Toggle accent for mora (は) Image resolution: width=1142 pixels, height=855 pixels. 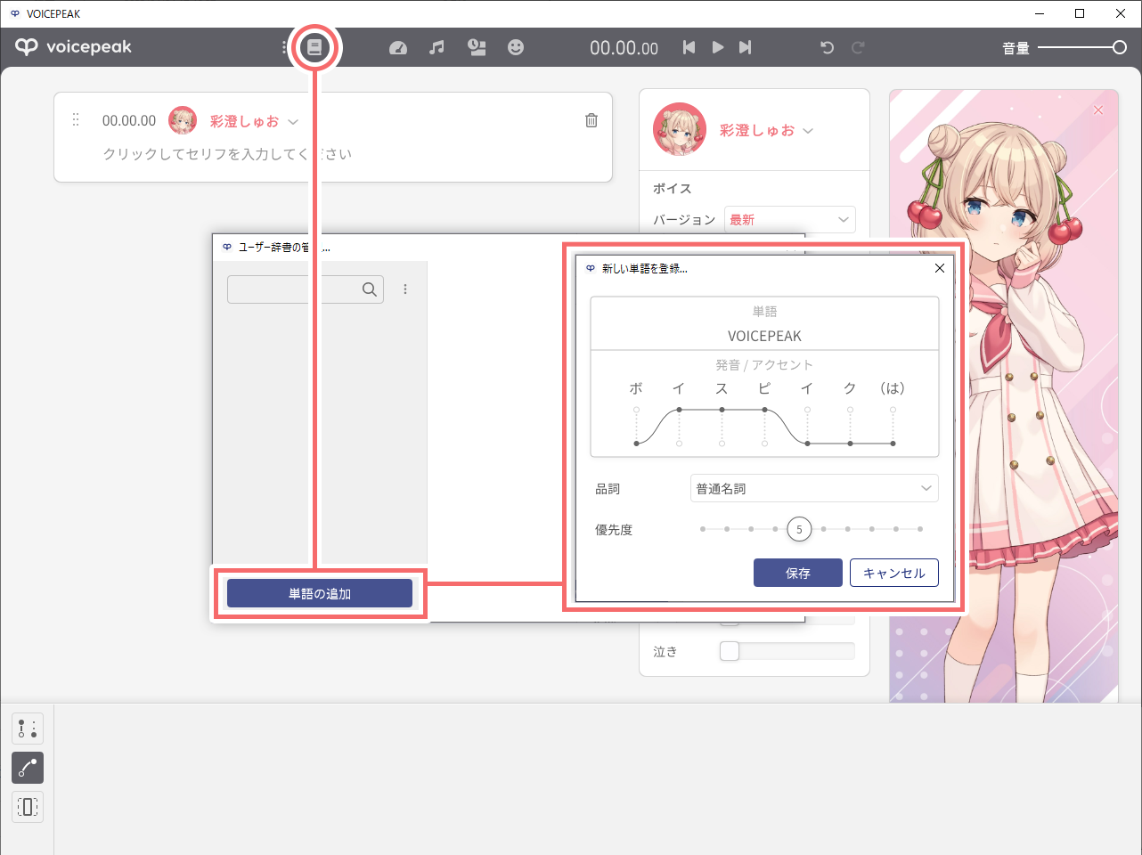point(893,426)
